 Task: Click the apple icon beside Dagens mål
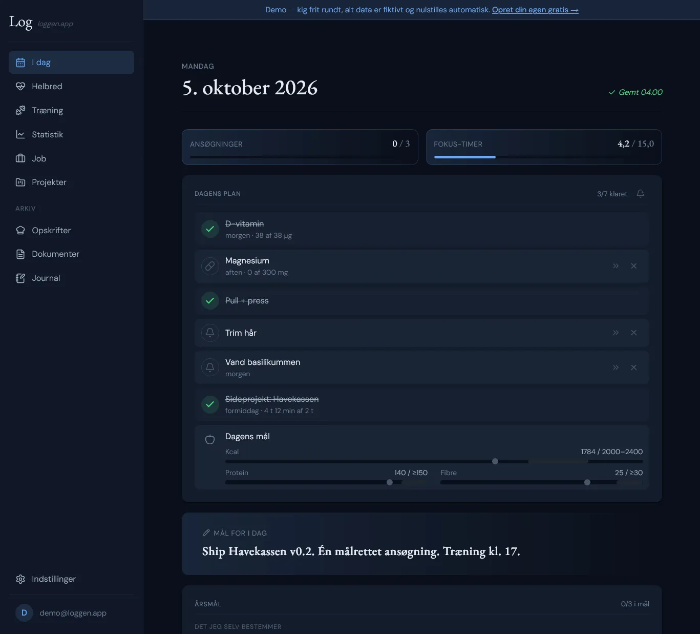tap(210, 439)
